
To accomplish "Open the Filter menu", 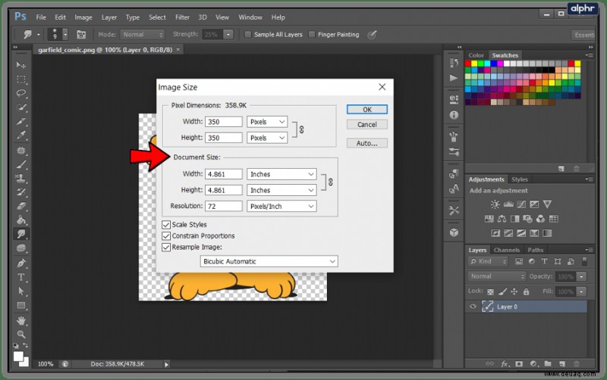I will (182, 17).
